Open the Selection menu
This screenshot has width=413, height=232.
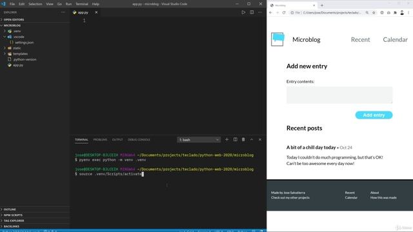pyautogui.click(x=35, y=4)
